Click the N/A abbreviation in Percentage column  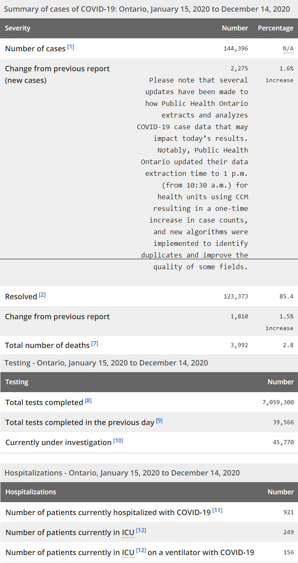tap(288, 49)
